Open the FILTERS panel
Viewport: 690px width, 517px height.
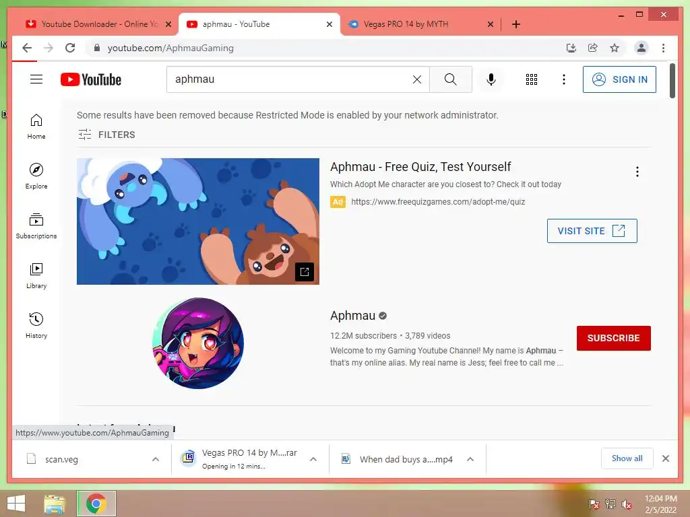[106, 135]
